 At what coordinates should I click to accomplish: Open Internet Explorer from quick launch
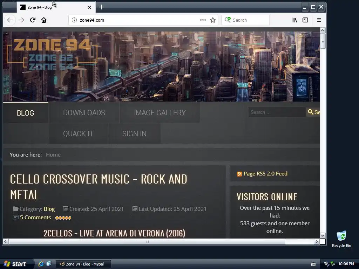[x=41, y=264]
